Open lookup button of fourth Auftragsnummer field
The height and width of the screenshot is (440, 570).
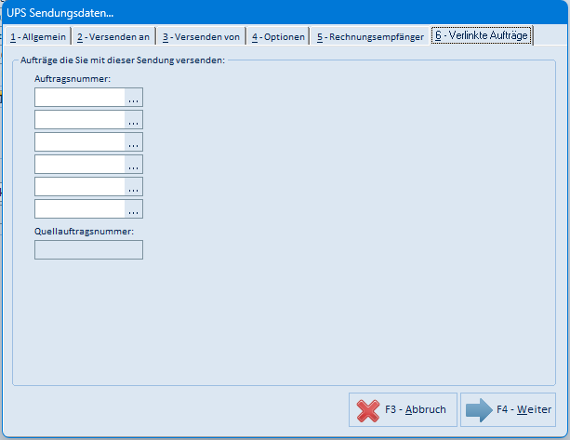pos(133,165)
